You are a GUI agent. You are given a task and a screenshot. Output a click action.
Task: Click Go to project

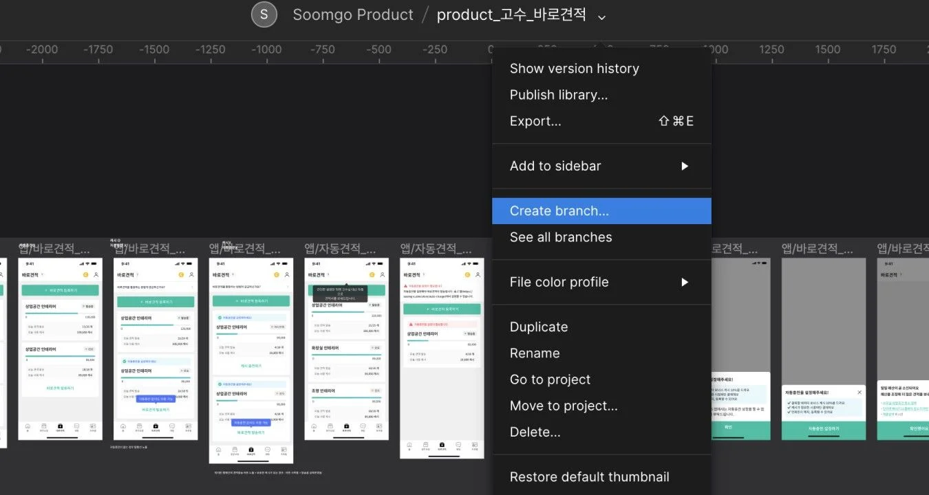point(550,379)
